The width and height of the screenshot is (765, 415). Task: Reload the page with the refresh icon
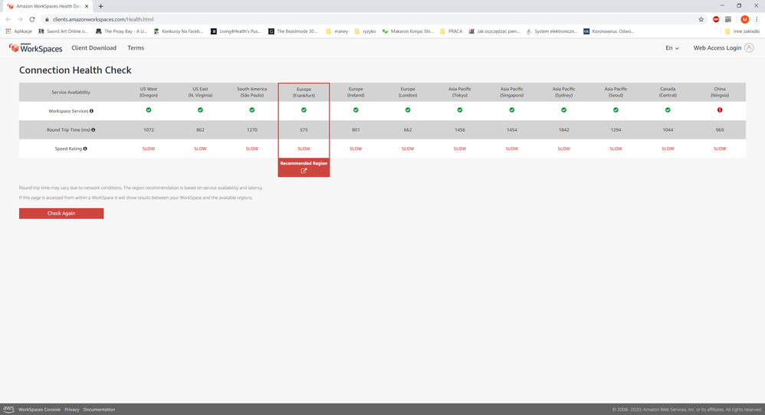(32, 19)
